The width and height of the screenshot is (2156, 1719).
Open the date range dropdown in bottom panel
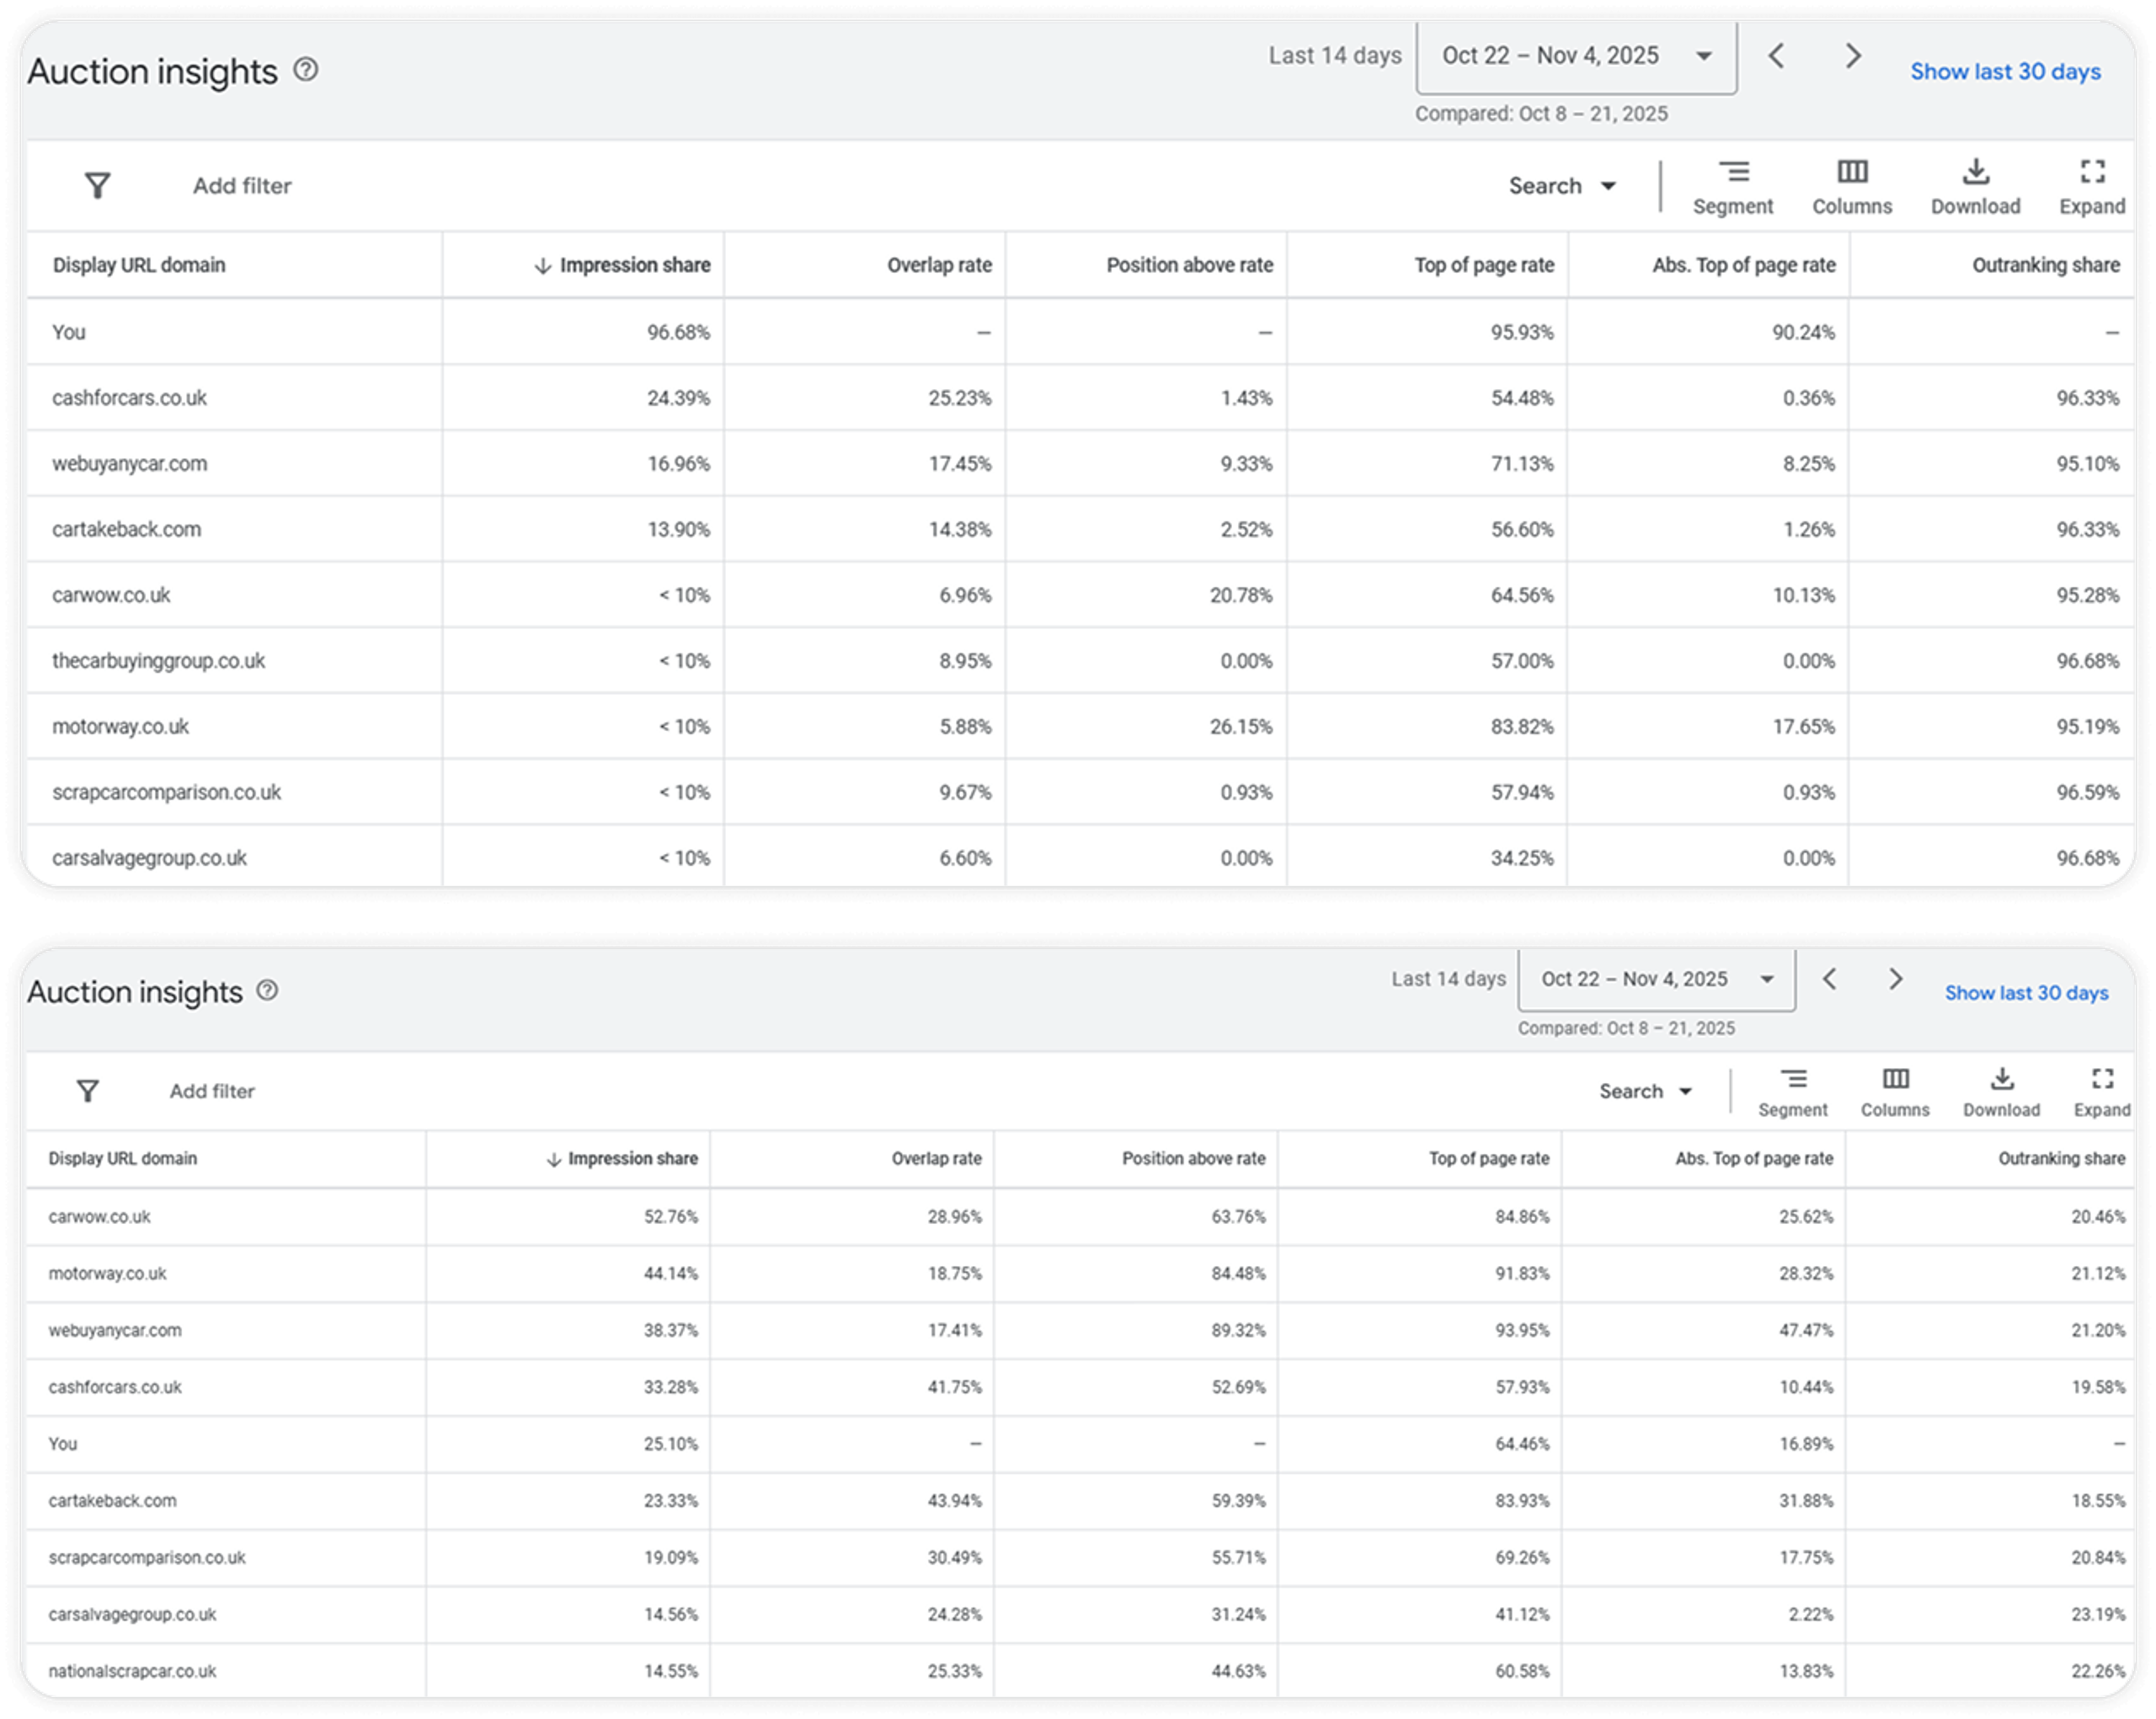click(1657, 980)
